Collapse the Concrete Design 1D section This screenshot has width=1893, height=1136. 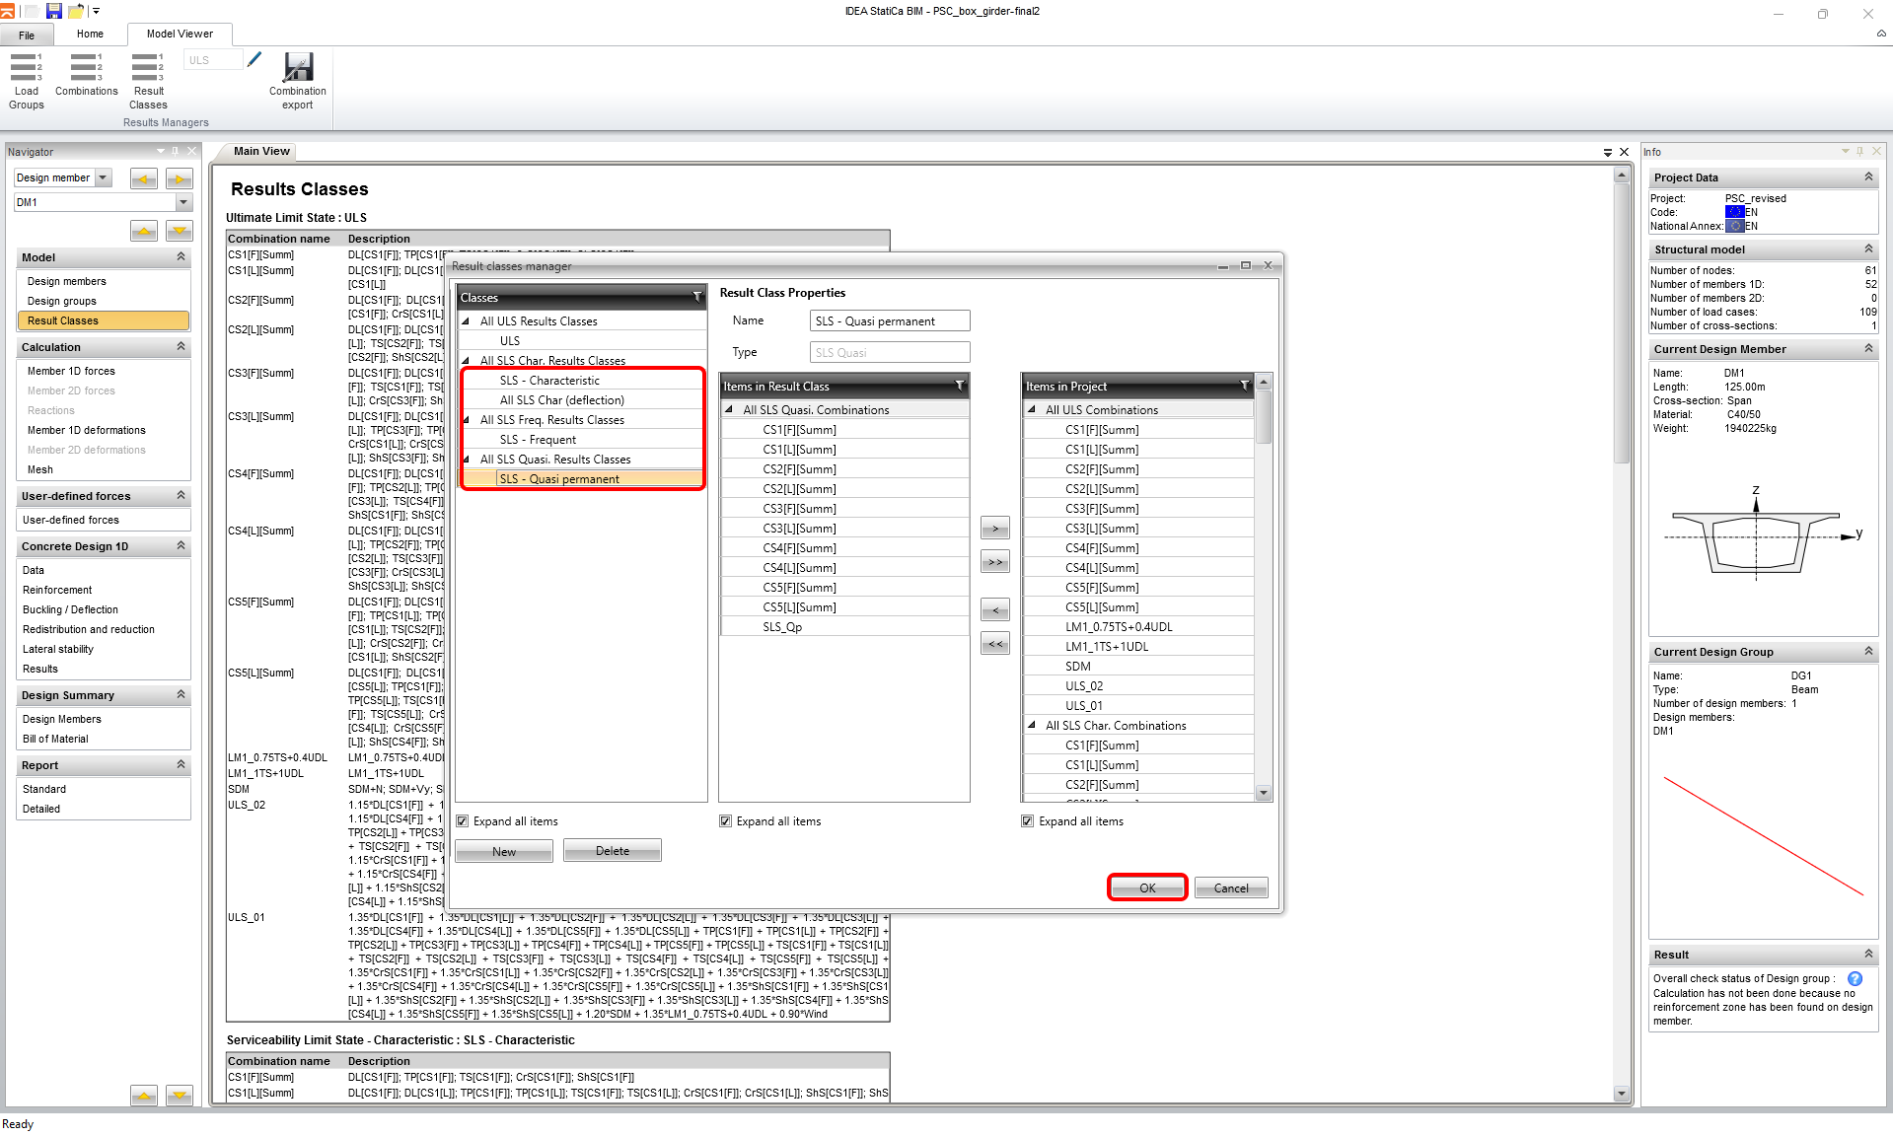point(182,545)
